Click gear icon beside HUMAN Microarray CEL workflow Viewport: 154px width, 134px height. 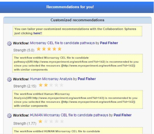click(x=9, y=115)
